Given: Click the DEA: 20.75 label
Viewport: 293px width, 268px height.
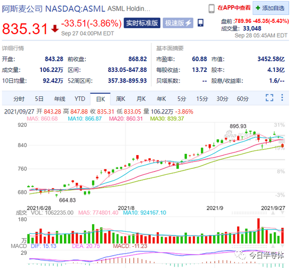Looking at the screenshot, I should (86, 246).
